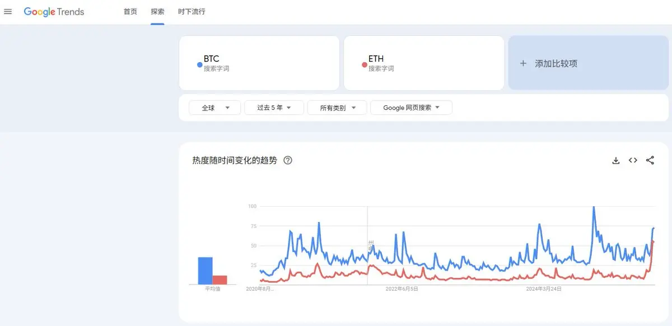Click the 2022年6月5日 axis label
The width and height of the screenshot is (672, 326).
click(x=402, y=289)
